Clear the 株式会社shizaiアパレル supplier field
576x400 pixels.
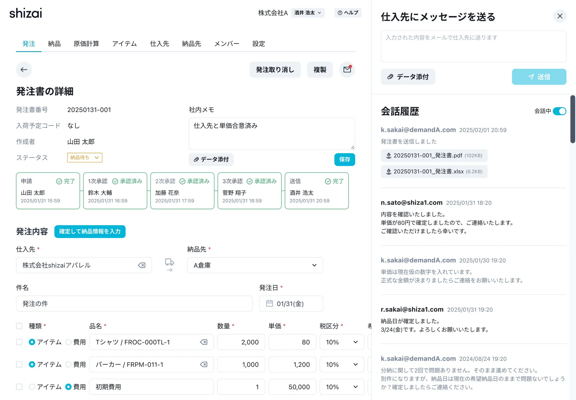click(142, 265)
